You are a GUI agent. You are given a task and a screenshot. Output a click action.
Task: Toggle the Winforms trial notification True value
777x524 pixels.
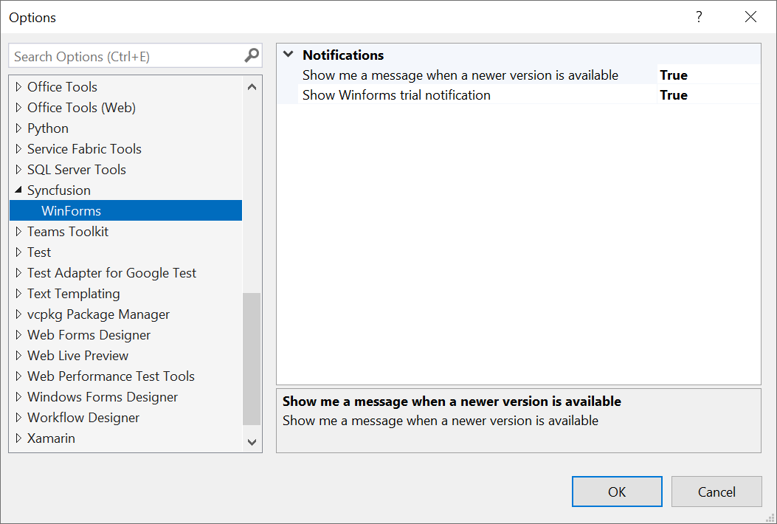pos(674,95)
